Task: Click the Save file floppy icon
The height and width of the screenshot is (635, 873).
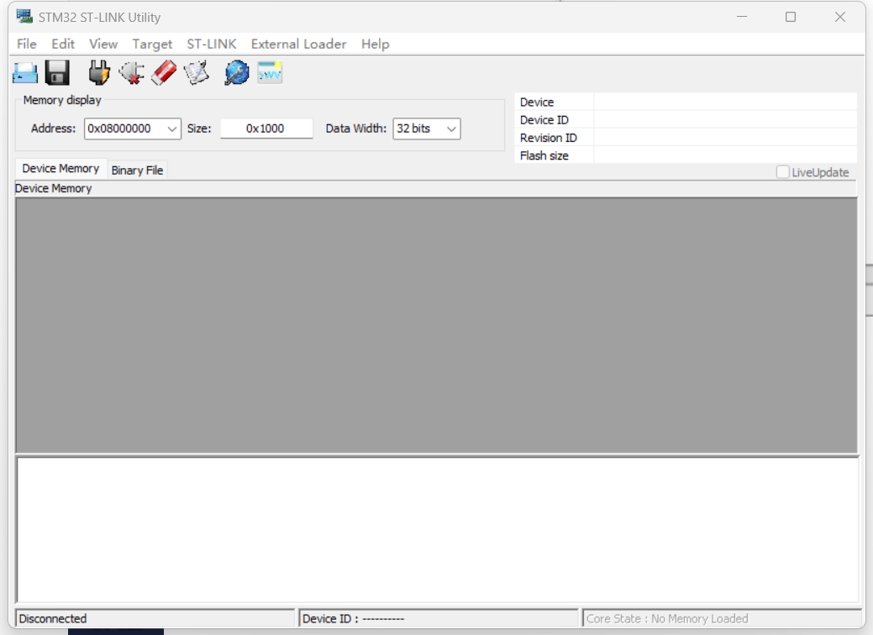Action: click(57, 73)
